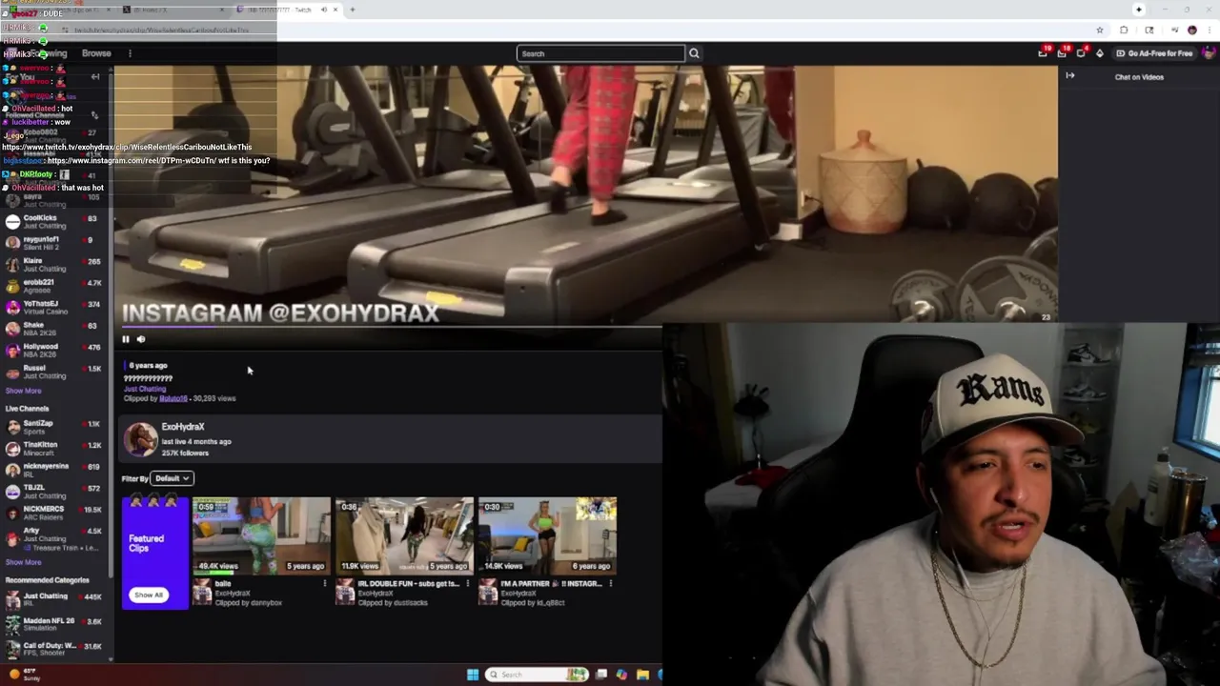
Task: Open options dots for IRL DOUBLE FUN clip
Action: click(x=467, y=583)
